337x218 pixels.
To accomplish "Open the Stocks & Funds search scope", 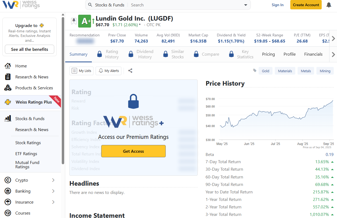I will tap(110, 5).
